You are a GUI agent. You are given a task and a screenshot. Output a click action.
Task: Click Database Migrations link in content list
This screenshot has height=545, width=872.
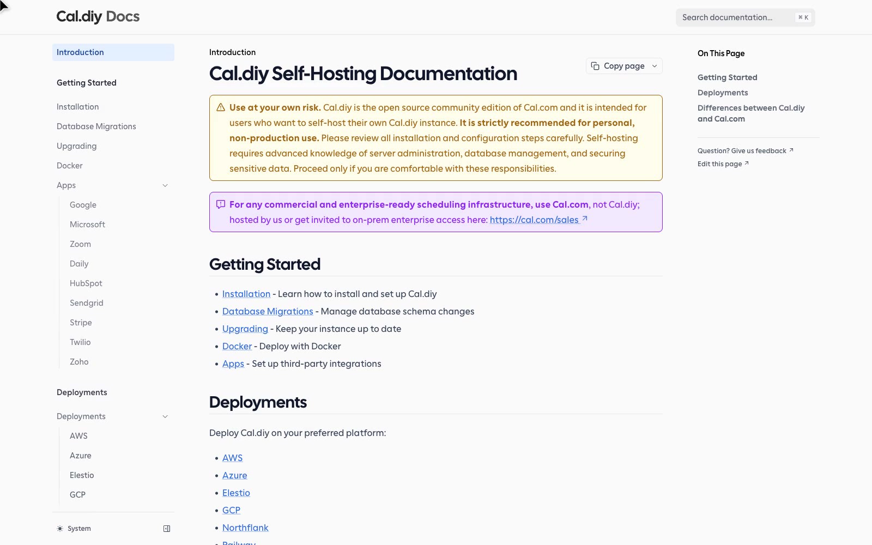pyautogui.click(x=268, y=311)
